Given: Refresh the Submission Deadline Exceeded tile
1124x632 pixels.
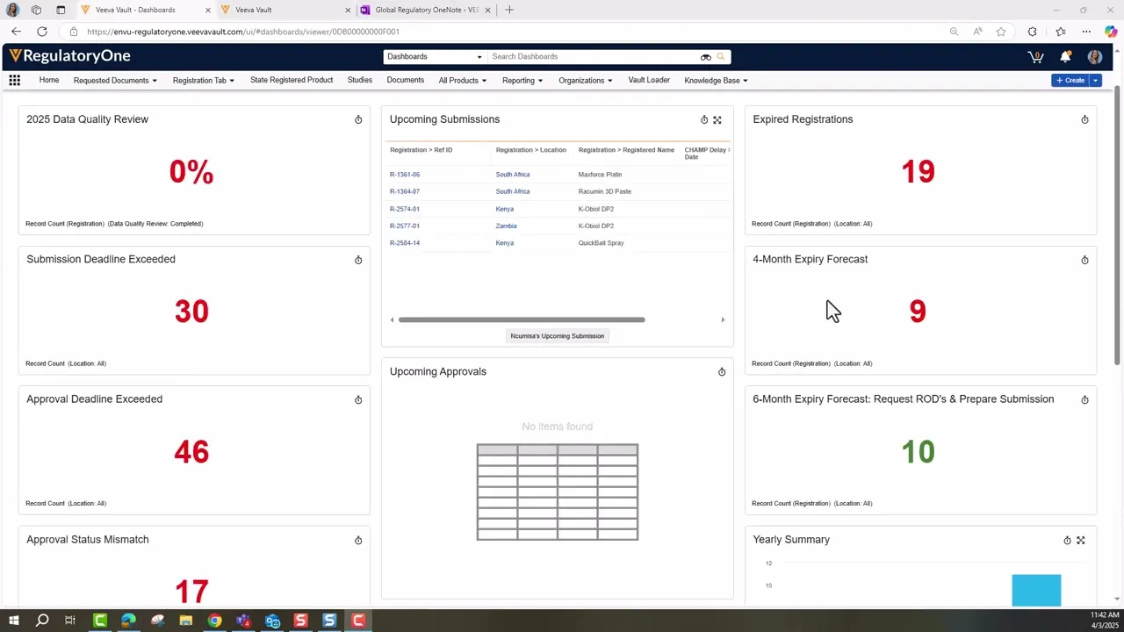Looking at the screenshot, I should point(358,260).
